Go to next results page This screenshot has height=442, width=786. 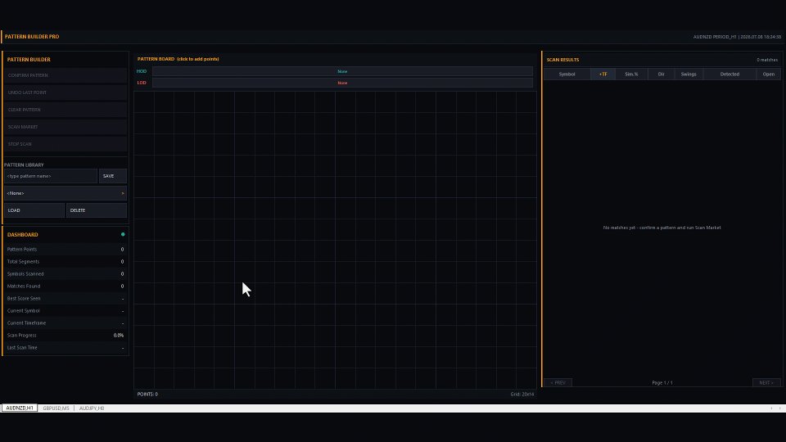(x=766, y=382)
